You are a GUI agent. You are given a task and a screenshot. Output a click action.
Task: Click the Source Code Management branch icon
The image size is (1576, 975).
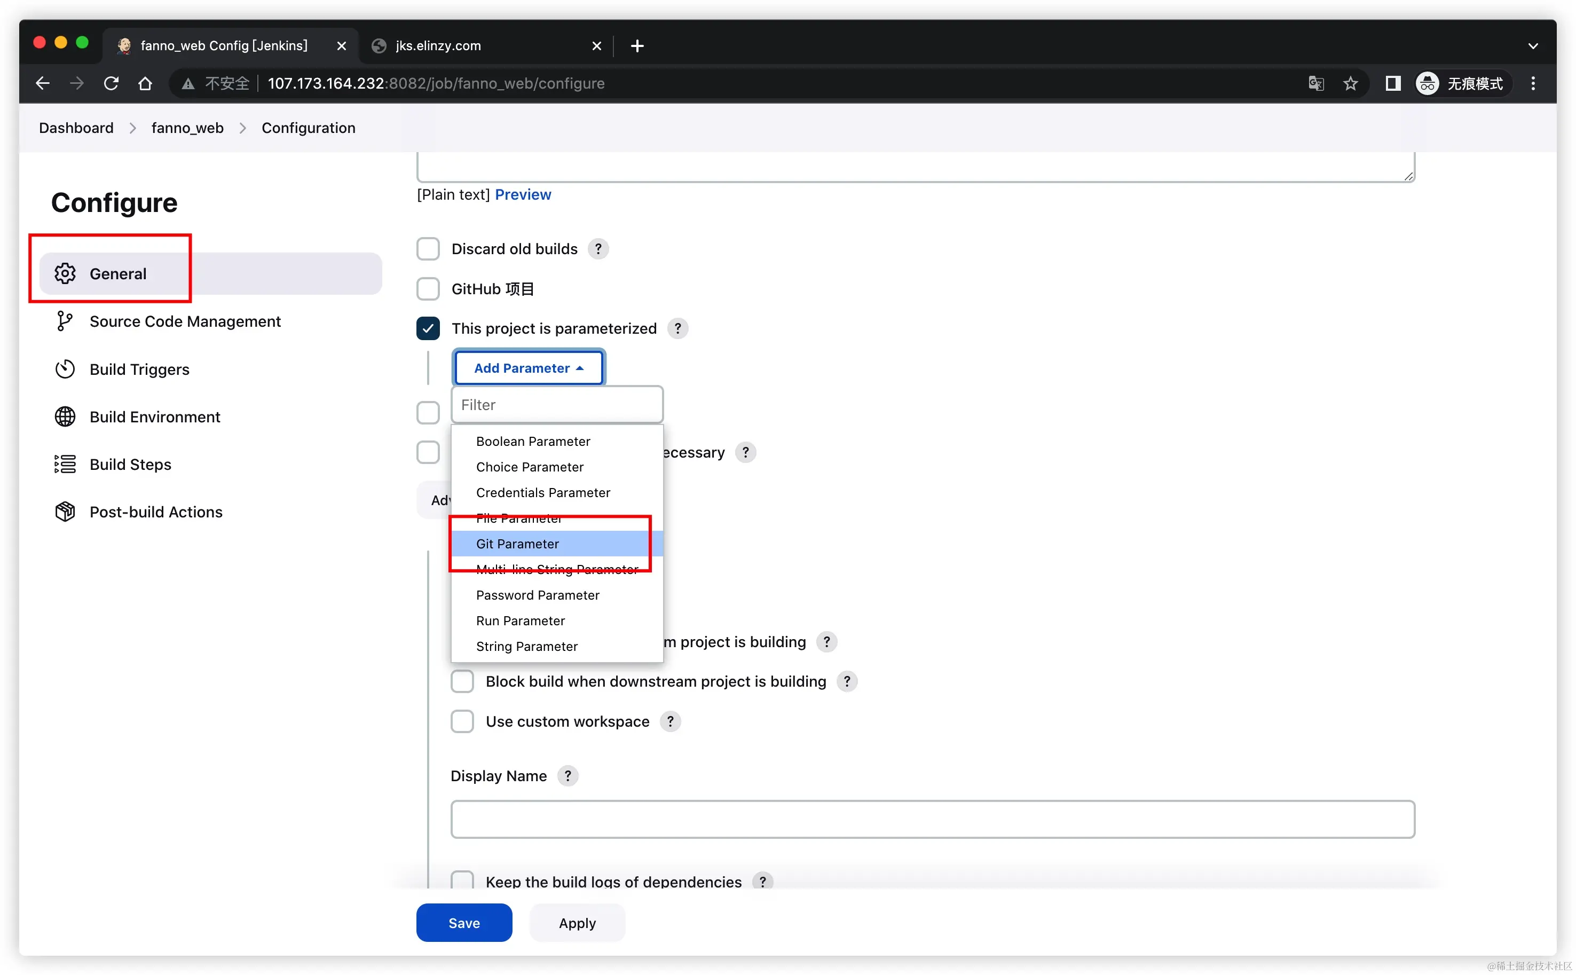pyautogui.click(x=64, y=321)
